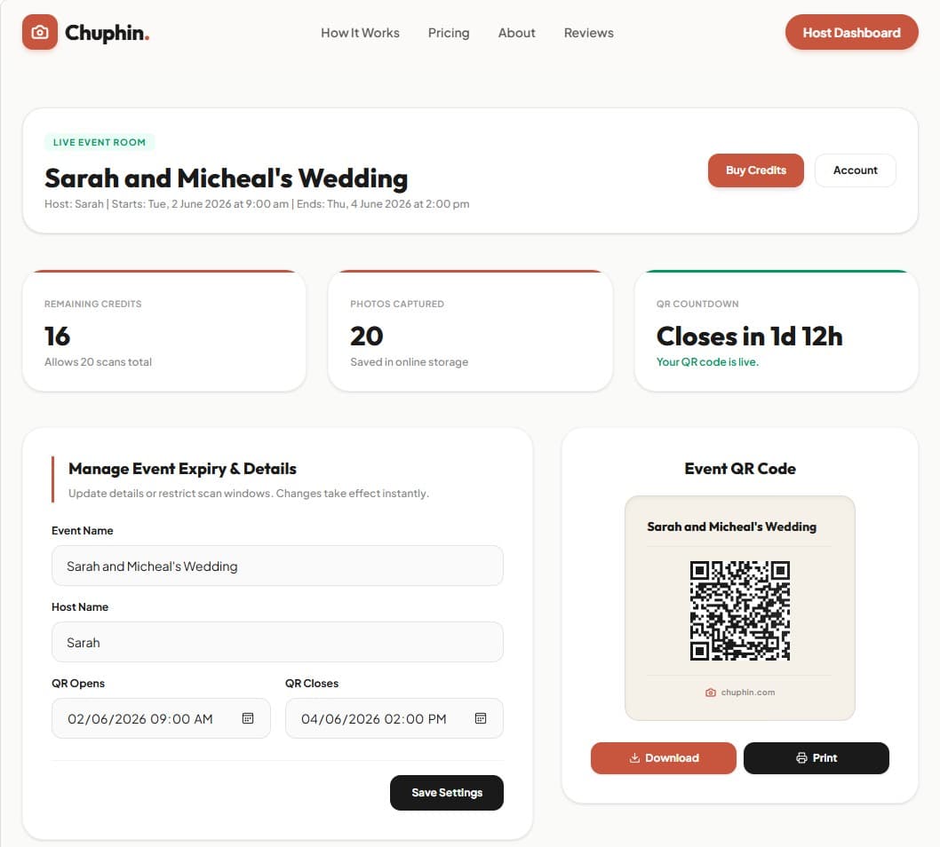940x847 pixels.
Task: Click the Sarah and Micheal's Wedding page heading
Action: tap(226, 178)
